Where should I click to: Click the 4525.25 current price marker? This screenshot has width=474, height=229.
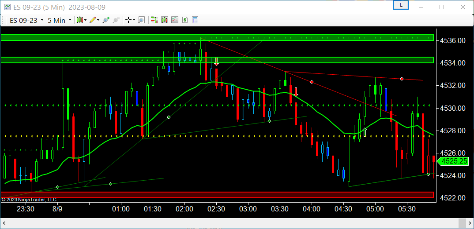pyautogui.click(x=452, y=161)
